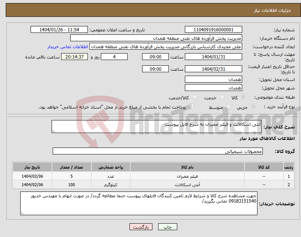Click the quantity cell showing 100
The width and height of the screenshot is (301, 237).
coord(71,185)
